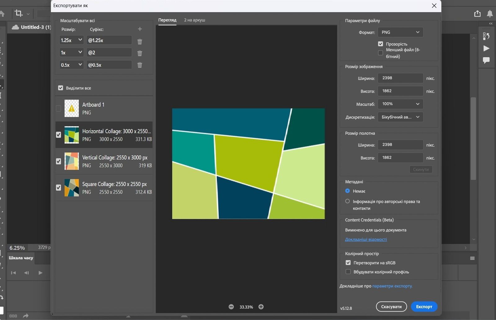Open the Докладніші відомості link
496x320 pixels.
coord(366,239)
